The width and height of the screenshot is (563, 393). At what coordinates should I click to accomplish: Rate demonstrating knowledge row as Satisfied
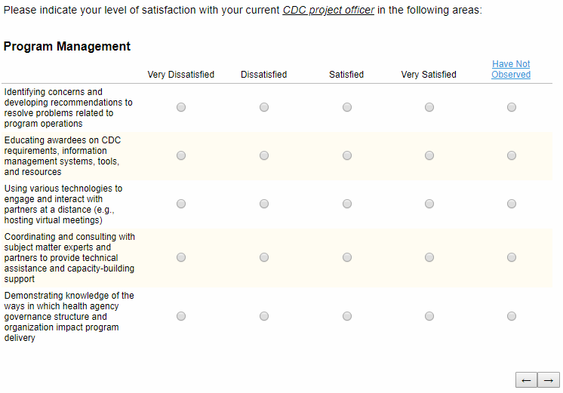(347, 317)
